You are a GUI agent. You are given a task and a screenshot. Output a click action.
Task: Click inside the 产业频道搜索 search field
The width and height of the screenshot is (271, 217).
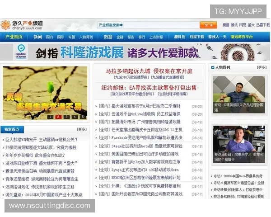tap(161, 25)
